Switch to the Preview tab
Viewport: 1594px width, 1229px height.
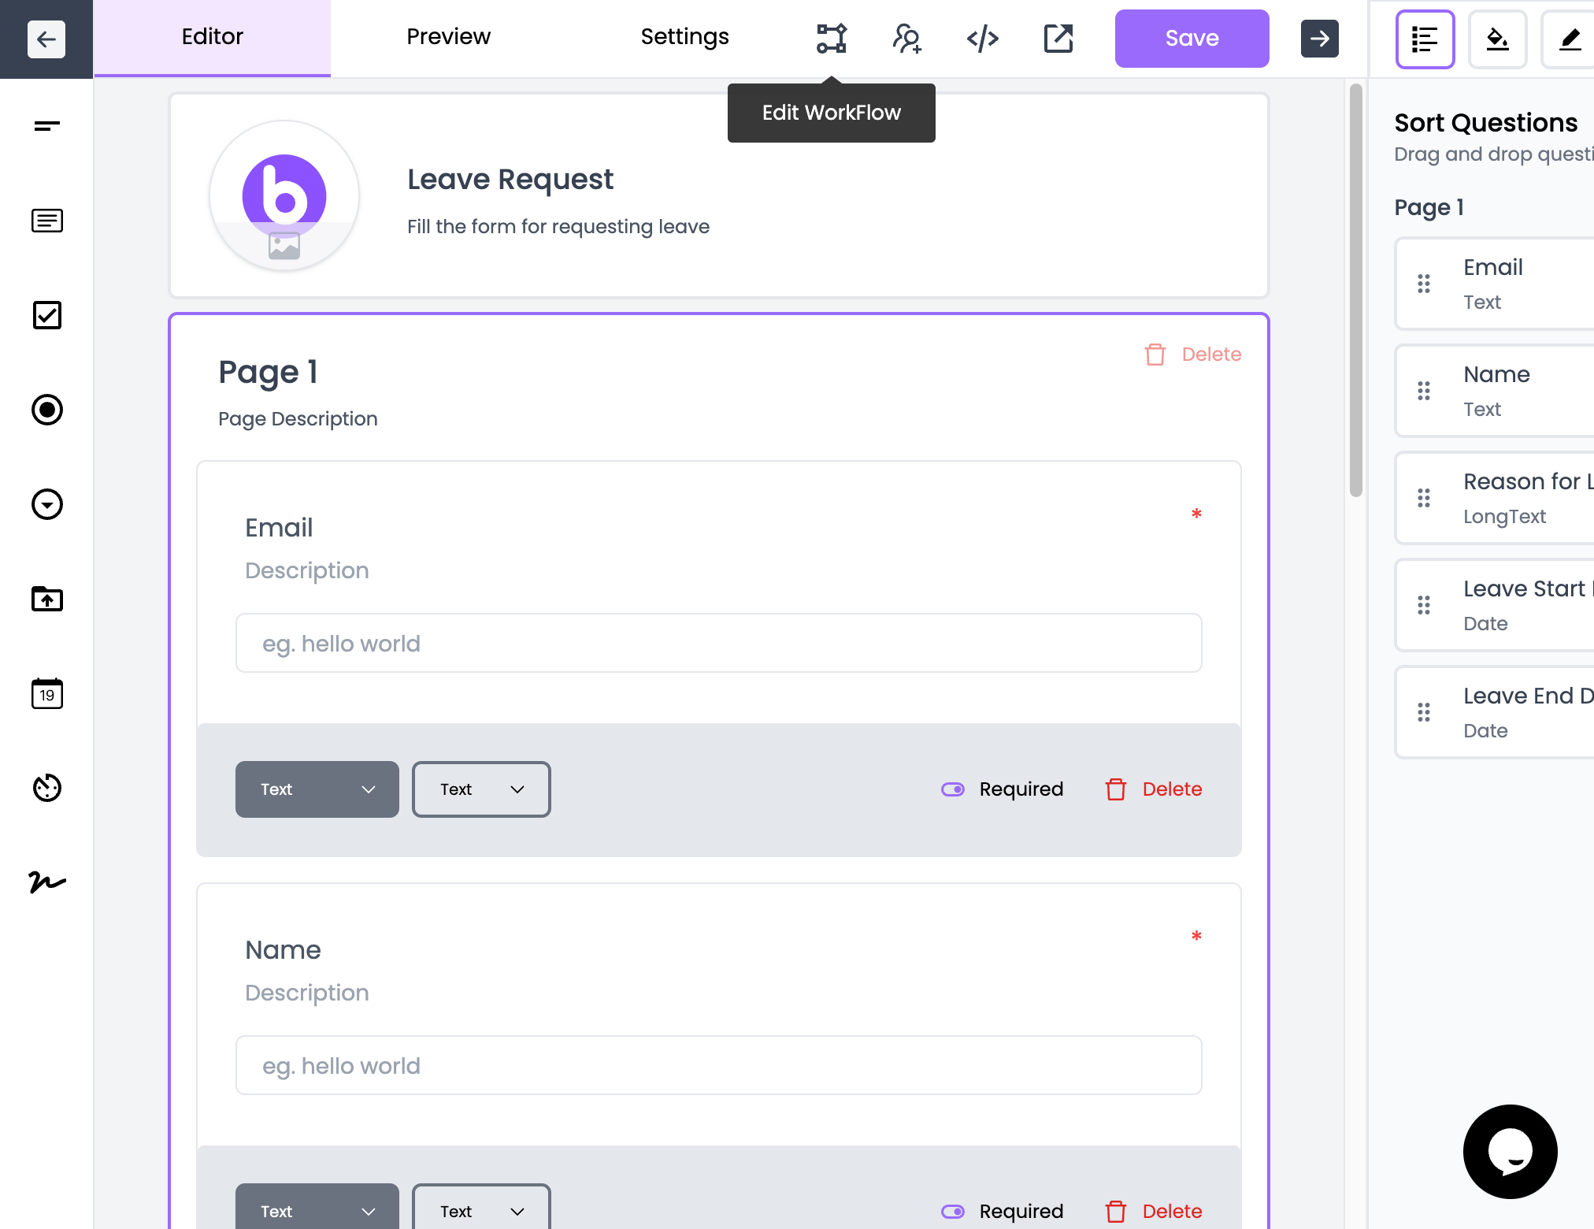point(448,36)
